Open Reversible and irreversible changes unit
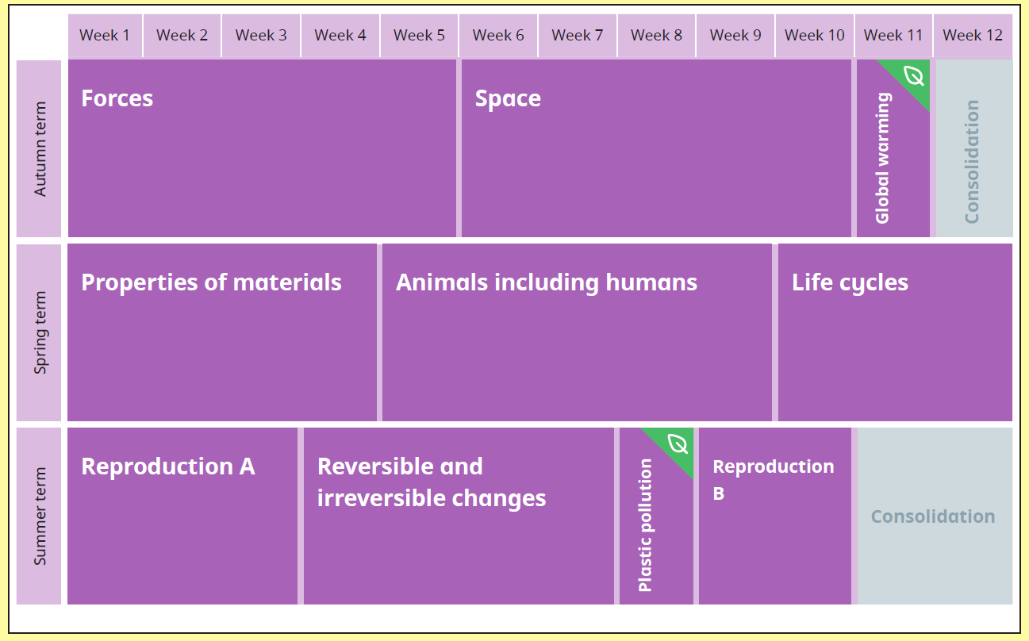The height and width of the screenshot is (641, 1029). coord(459,516)
